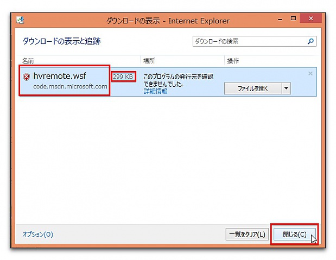Click the magnifier search icon
Image resolution: width=336 pixels, height=260 pixels.
click(310, 41)
